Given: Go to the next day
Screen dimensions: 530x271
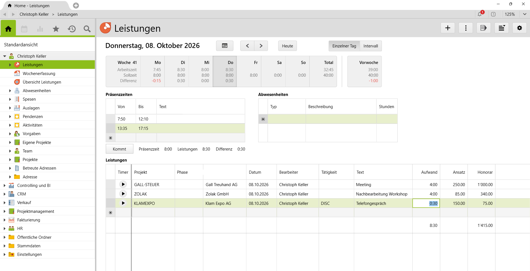Looking at the screenshot, I should click(x=261, y=46).
